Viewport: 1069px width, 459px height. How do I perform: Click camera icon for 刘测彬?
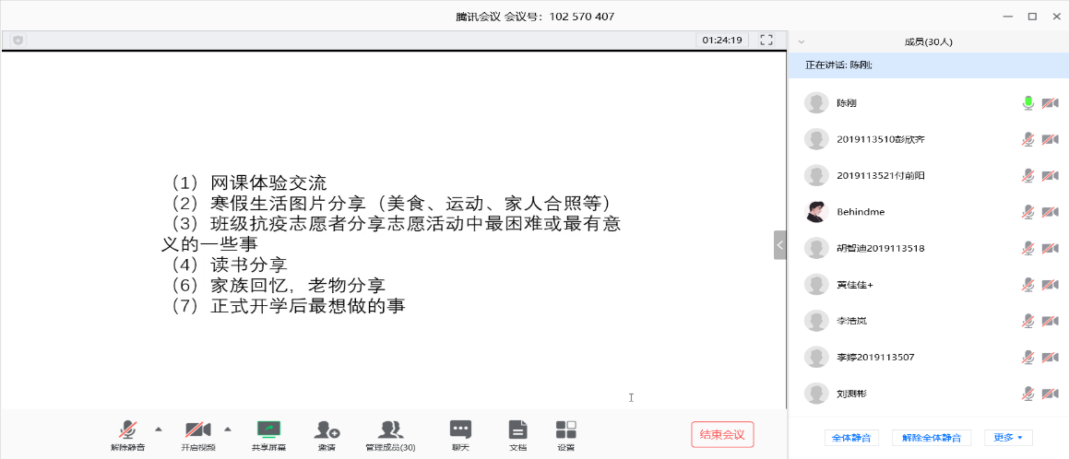click(1051, 393)
